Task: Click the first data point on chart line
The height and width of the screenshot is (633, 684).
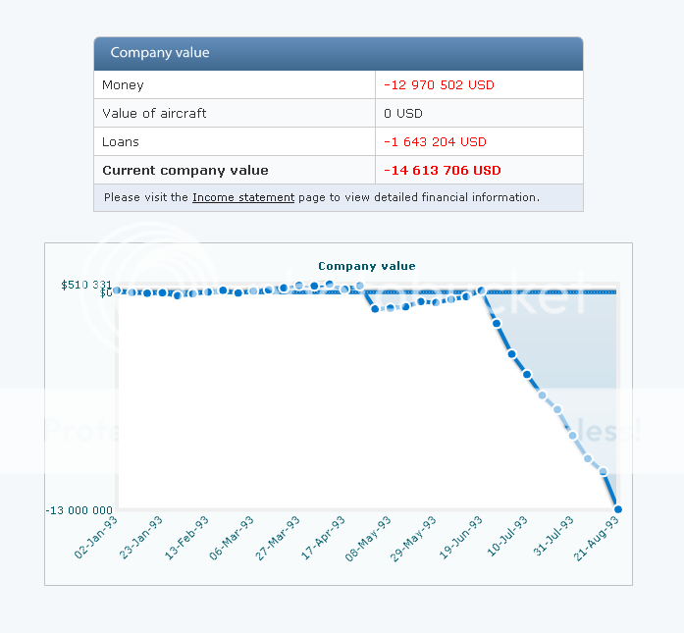Action: coord(118,290)
